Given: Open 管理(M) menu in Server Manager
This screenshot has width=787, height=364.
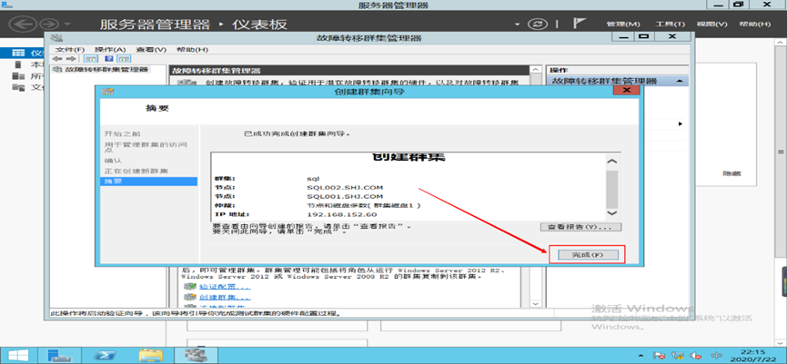Looking at the screenshot, I should pos(623,24).
